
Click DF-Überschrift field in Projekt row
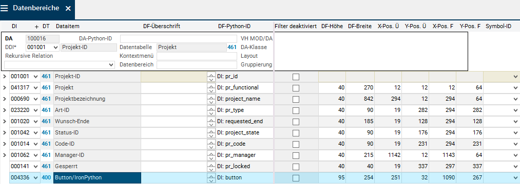coord(174,88)
